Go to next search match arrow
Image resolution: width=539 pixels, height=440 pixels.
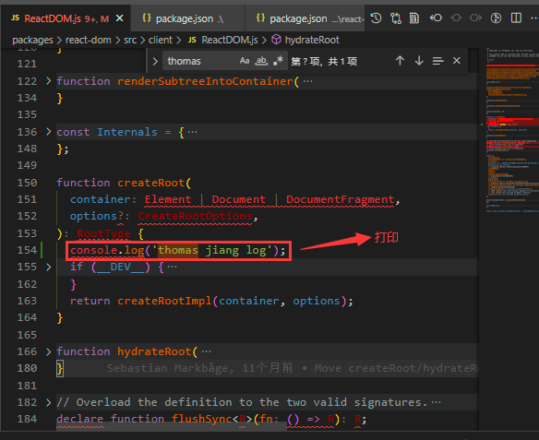click(x=419, y=61)
